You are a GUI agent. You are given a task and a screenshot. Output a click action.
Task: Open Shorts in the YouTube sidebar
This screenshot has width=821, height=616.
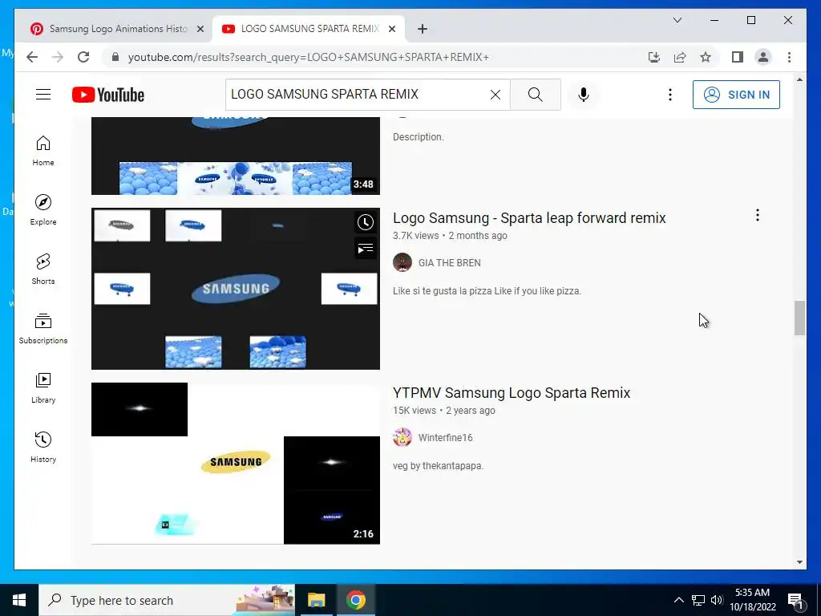click(43, 269)
